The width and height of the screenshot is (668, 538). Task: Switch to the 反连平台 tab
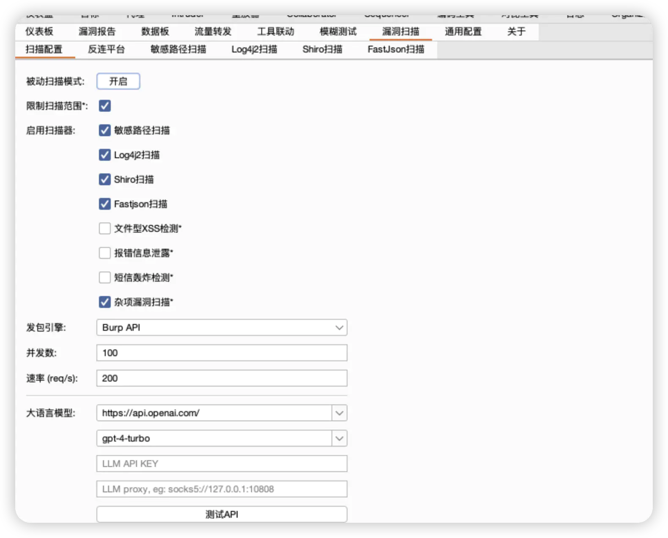click(x=106, y=49)
